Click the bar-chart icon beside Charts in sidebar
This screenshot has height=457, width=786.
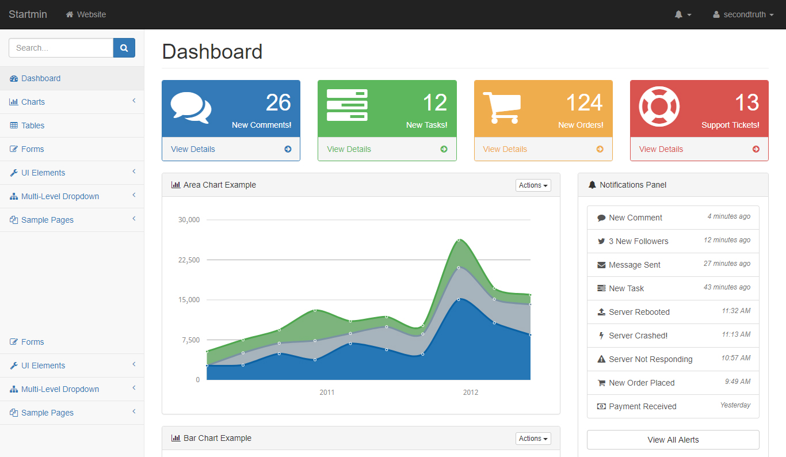pos(14,102)
